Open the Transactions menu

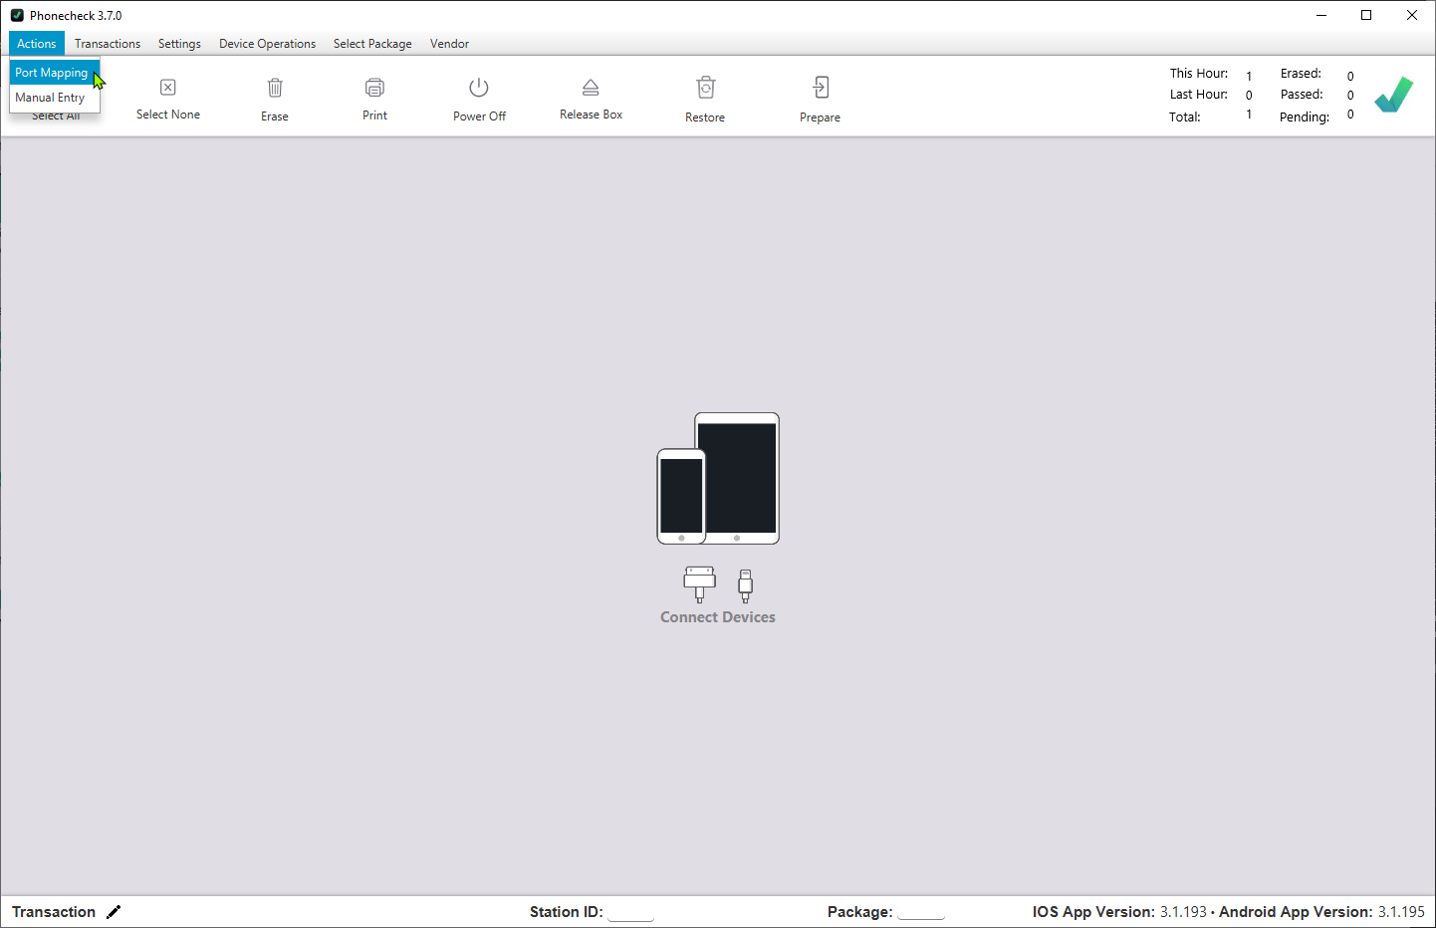point(108,44)
